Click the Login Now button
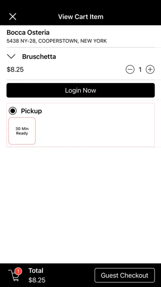Screen dimensions: 161x287 81,90
